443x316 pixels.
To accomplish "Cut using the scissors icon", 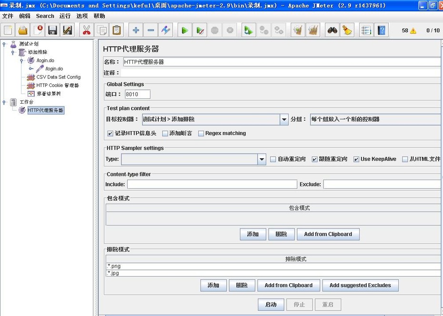I will point(86,30).
